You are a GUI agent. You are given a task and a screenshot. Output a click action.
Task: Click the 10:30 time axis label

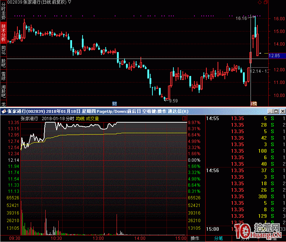tap(56, 238)
